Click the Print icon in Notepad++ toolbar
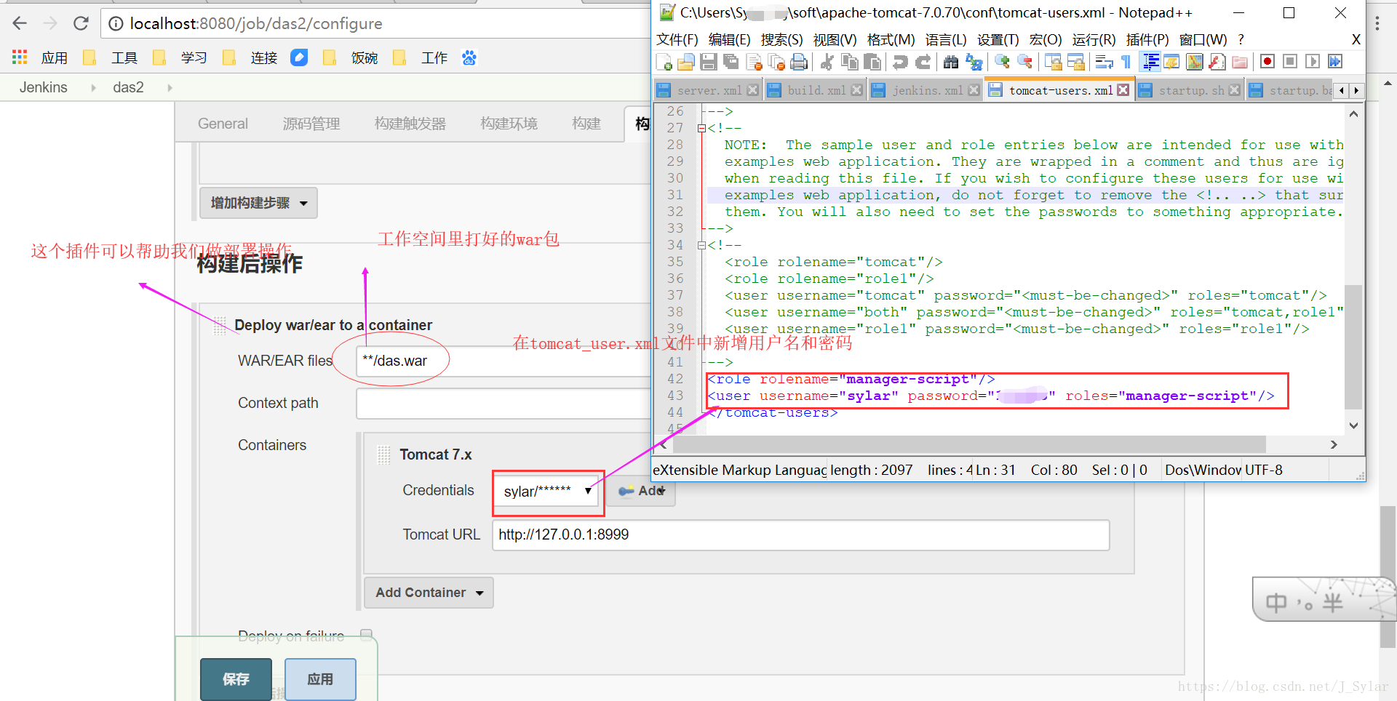 pos(799,62)
